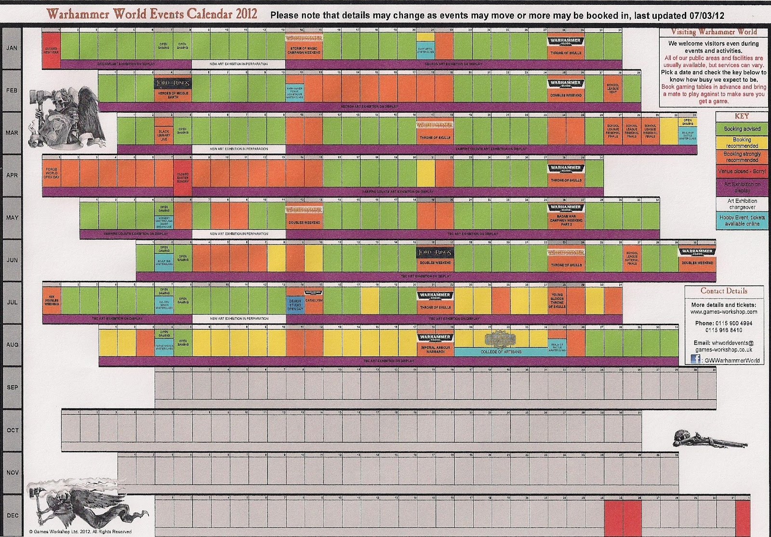Viewport: 771px width, 537px height.
Task: Open the 40K Doubles Weekend event in July
Action: tap(51, 301)
